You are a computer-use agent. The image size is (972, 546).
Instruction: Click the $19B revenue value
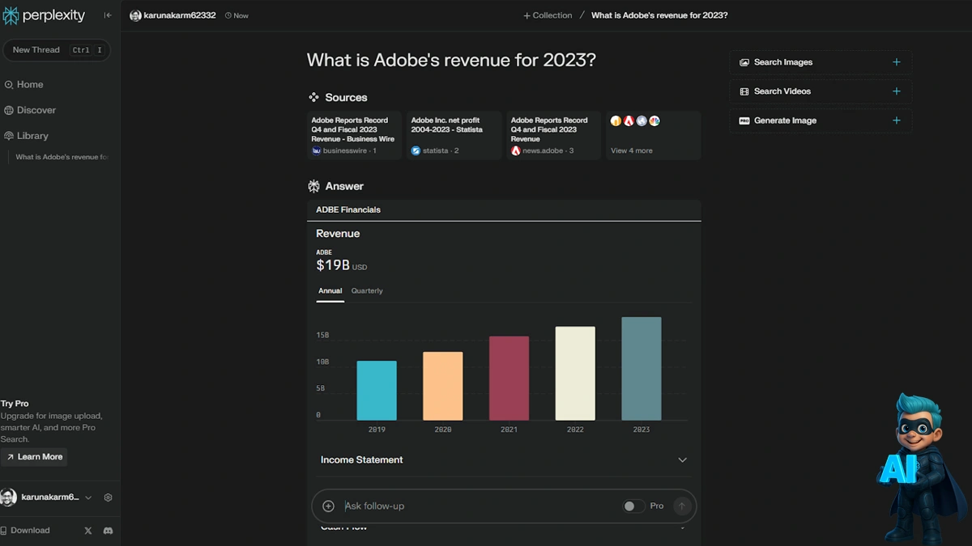click(333, 265)
